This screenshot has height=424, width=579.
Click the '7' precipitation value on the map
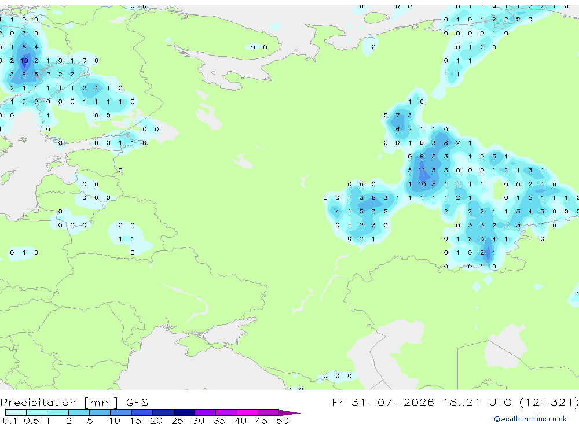pos(398,116)
